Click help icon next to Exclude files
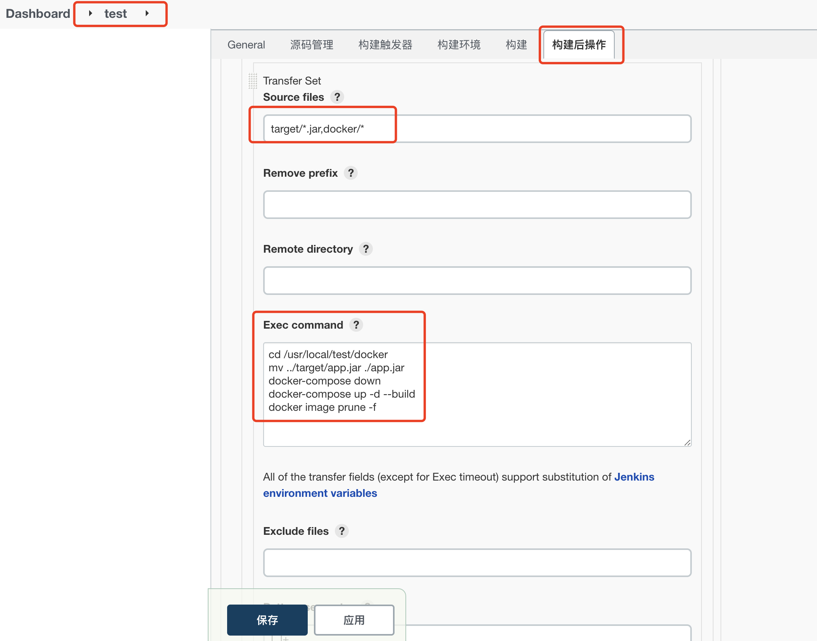 342,531
